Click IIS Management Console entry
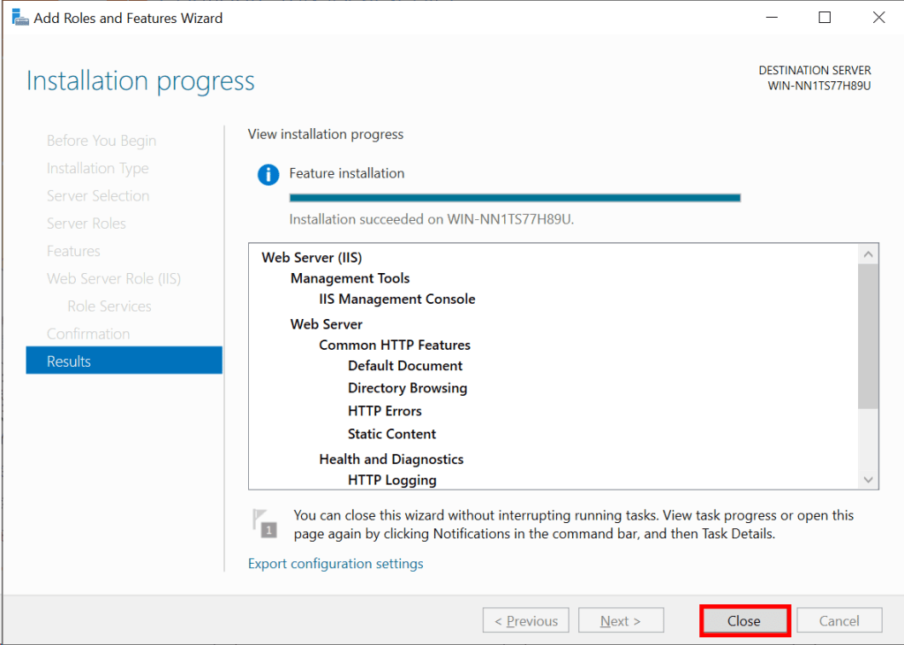The height and width of the screenshot is (645, 904). (397, 299)
